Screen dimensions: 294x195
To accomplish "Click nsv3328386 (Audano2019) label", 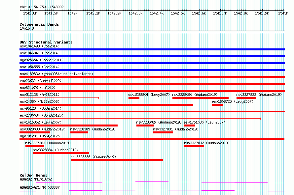I will point(93,157).
